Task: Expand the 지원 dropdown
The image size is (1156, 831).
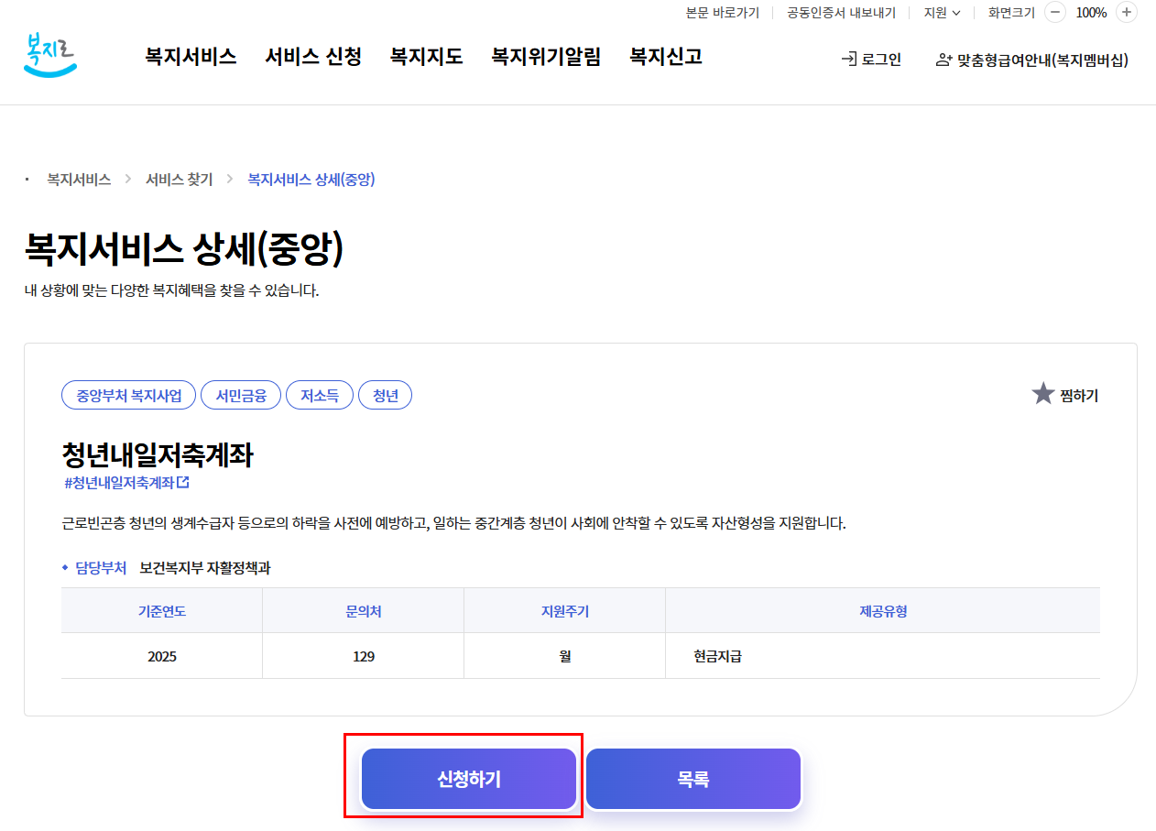Action: tap(942, 13)
